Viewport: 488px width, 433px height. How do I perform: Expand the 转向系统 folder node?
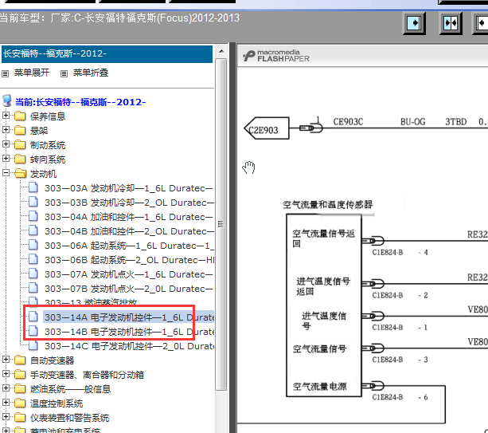(6, 159)
